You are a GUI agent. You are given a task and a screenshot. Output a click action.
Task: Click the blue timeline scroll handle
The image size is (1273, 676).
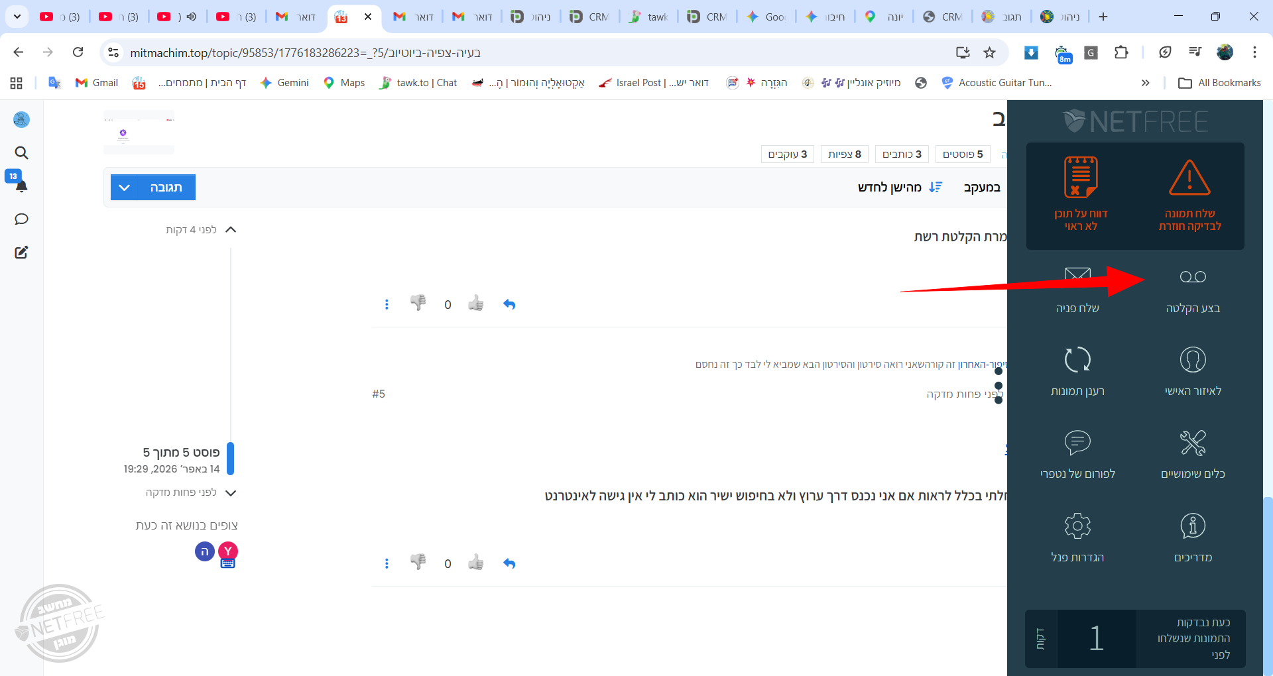231,459
